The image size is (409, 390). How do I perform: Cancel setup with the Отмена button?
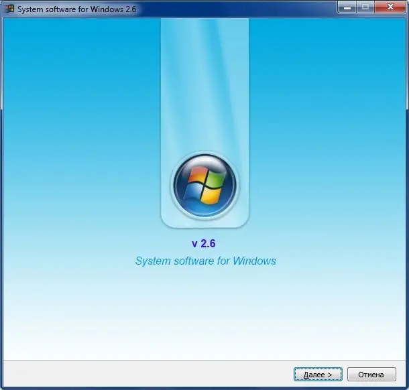tap(371, 375)
